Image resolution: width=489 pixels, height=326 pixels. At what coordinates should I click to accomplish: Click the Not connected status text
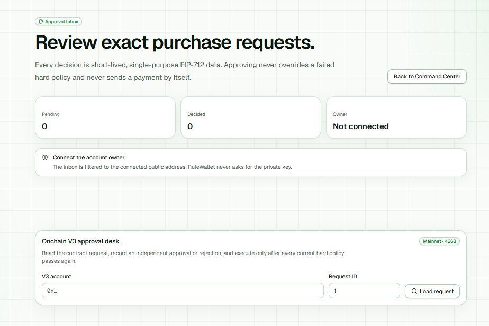click(x=361, y=126)
